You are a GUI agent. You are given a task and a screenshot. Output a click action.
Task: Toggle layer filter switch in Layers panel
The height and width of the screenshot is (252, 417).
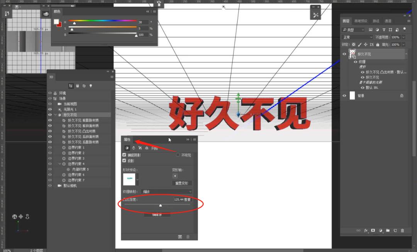coord(405,29)
